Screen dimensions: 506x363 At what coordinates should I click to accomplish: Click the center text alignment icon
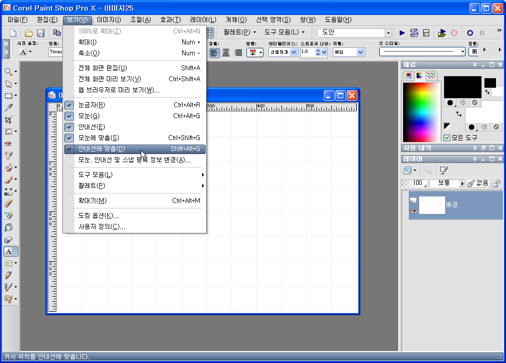tap(226, 52)
